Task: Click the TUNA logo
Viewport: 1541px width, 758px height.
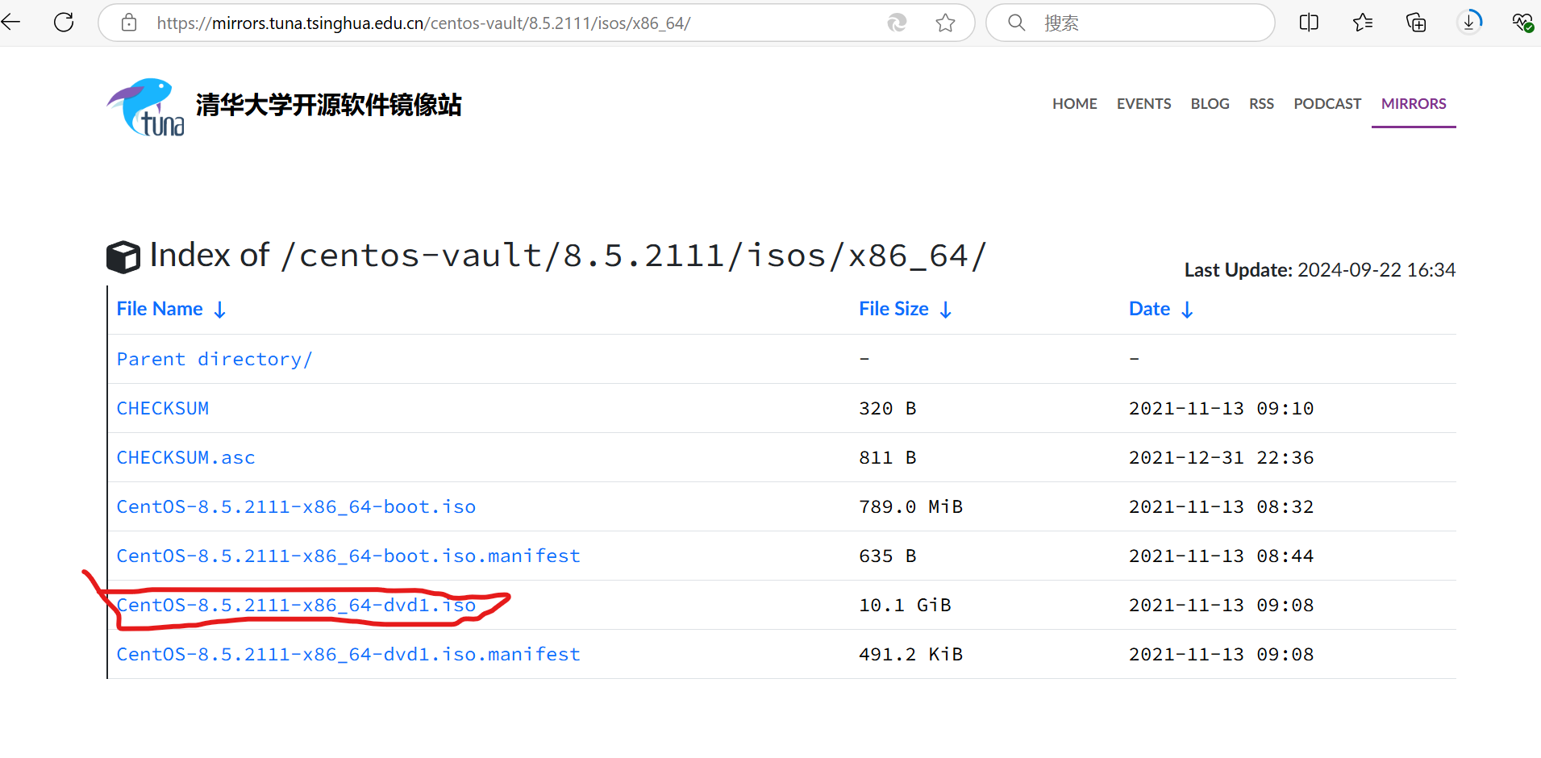Action: click(x=146, y=106)
